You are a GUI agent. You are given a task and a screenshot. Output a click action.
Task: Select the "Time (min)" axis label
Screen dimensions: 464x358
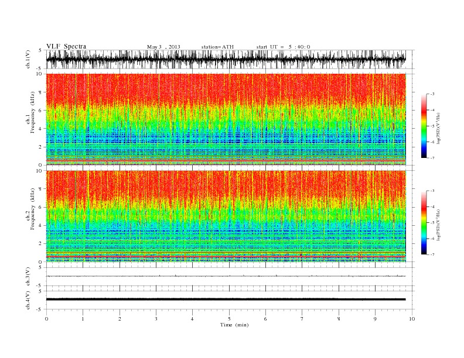[234, 325]
